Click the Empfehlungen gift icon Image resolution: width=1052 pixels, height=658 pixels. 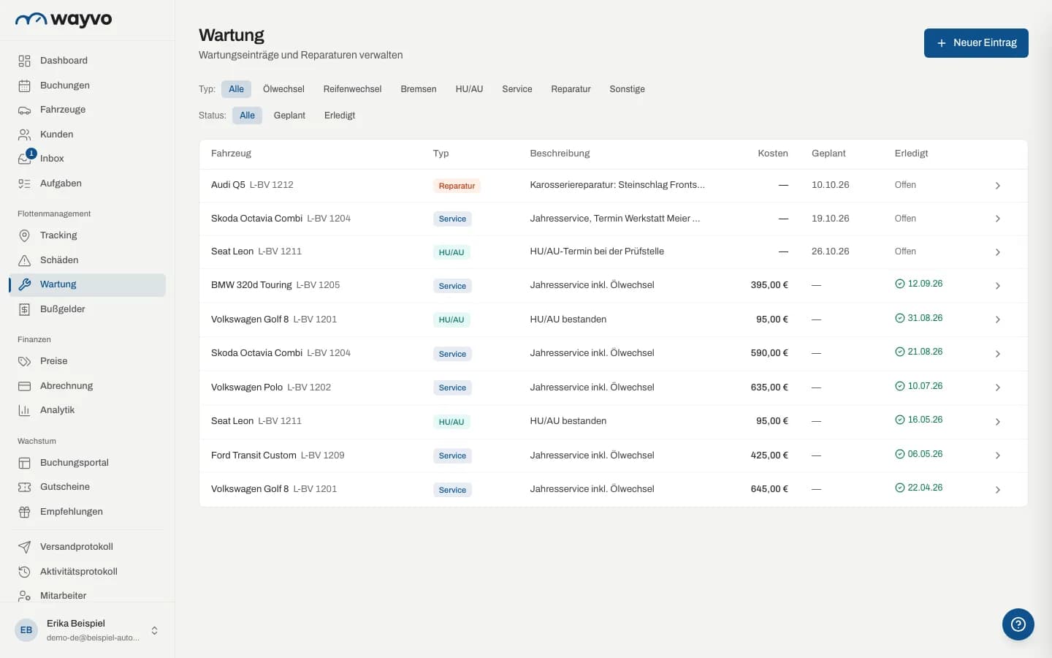click(24, 512)
